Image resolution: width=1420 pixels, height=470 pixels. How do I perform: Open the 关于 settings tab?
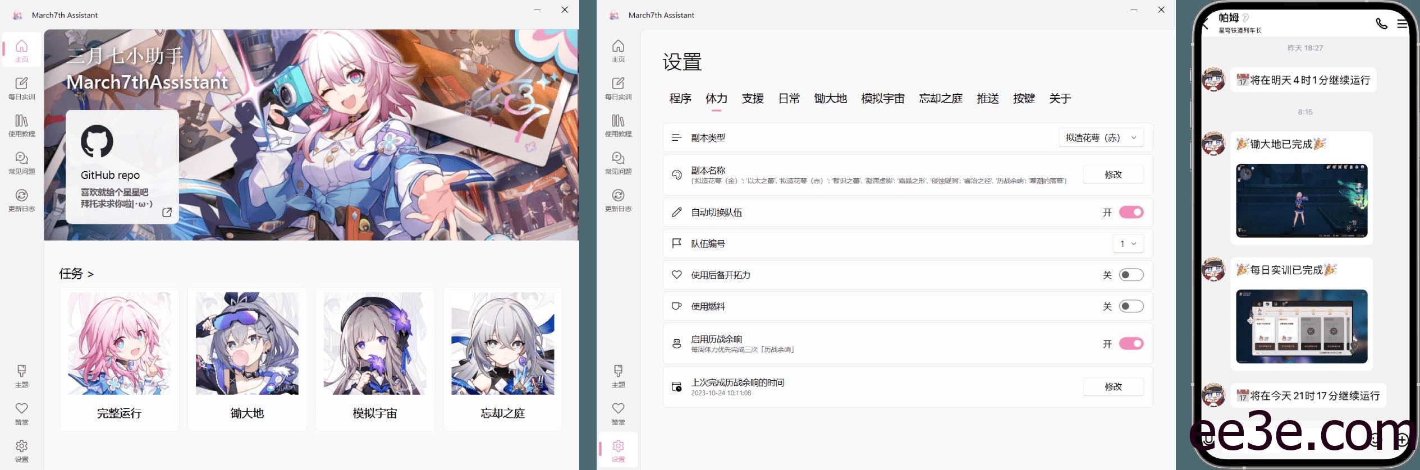pyautogui.click(x=1060, y=99)
